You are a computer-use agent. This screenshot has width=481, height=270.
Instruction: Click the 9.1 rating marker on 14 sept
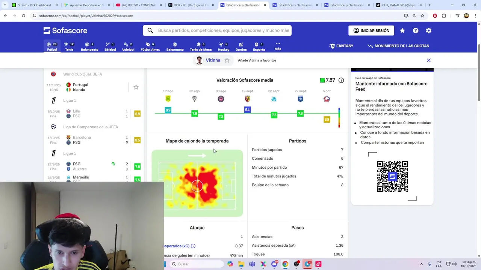point(247,109)
